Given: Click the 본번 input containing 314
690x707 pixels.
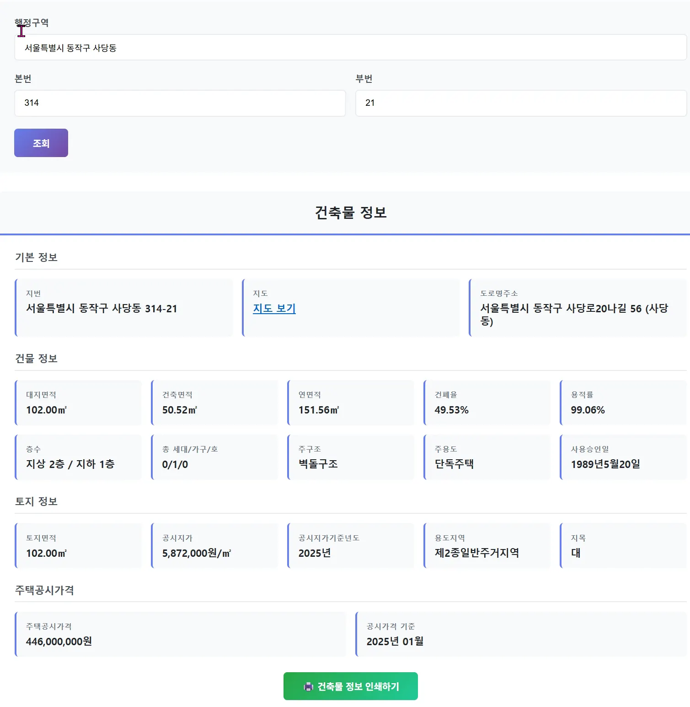Looking at the screenshot, I should coord(180,103).
